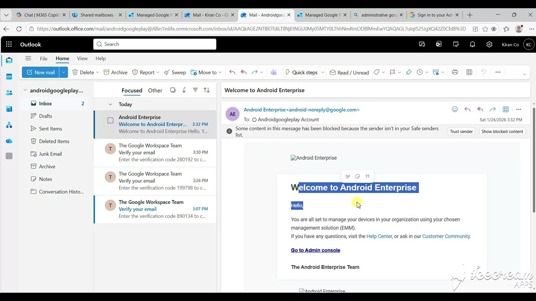The image size is (536, 301).
Task: Collapse the androidgoogleplay account folder tree
Action: pos(25,90)
